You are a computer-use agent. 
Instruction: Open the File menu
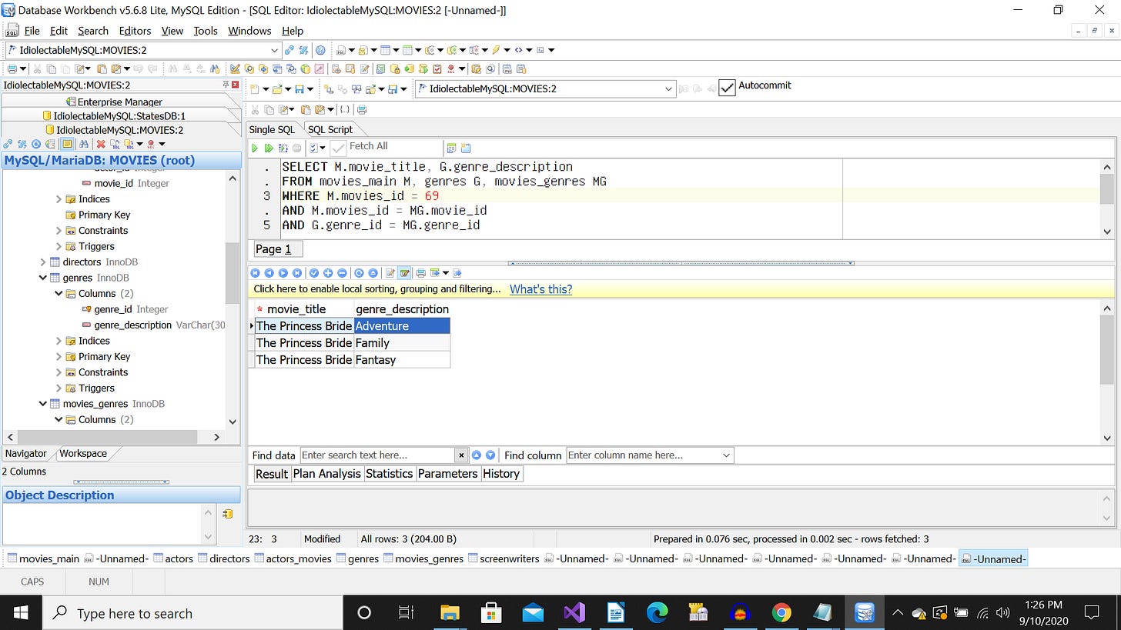[32, 31]
